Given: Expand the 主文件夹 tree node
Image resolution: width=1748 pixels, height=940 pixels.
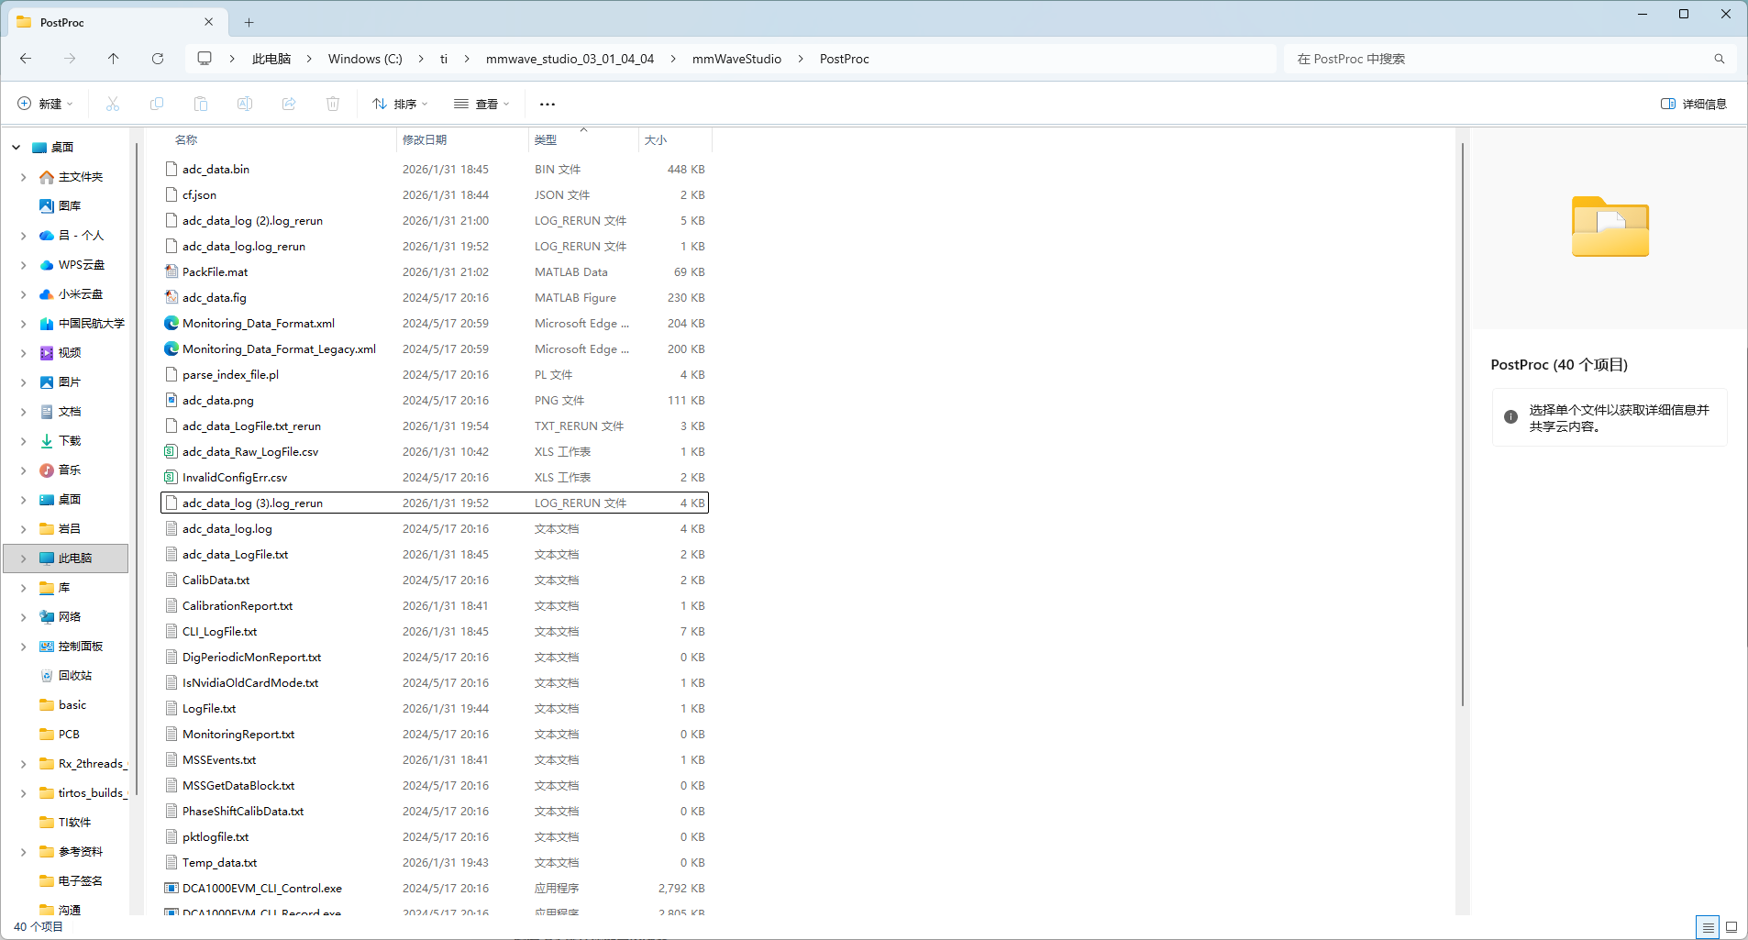Looking at the screenshot, I should click(24, 177).
